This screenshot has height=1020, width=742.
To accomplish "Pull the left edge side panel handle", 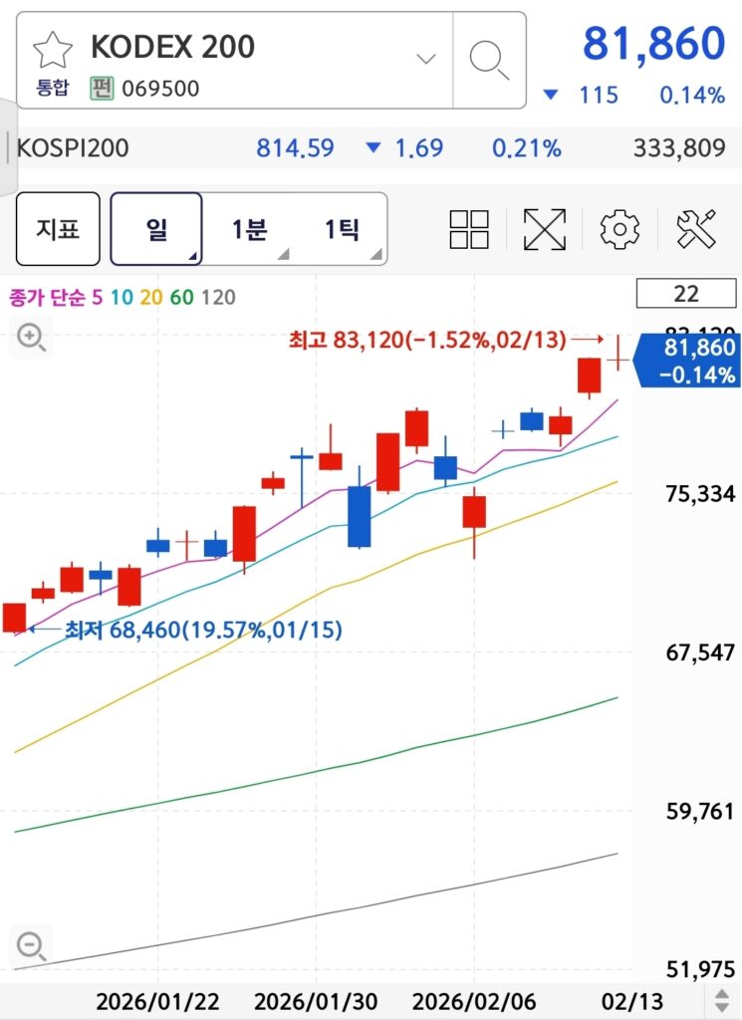I will tap(8, 149).
